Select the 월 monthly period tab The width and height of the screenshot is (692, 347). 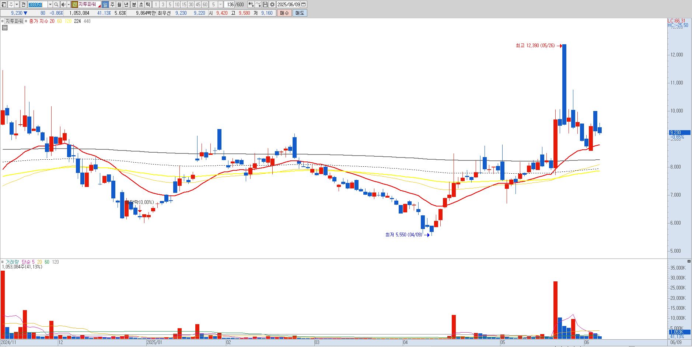(119, 4)
